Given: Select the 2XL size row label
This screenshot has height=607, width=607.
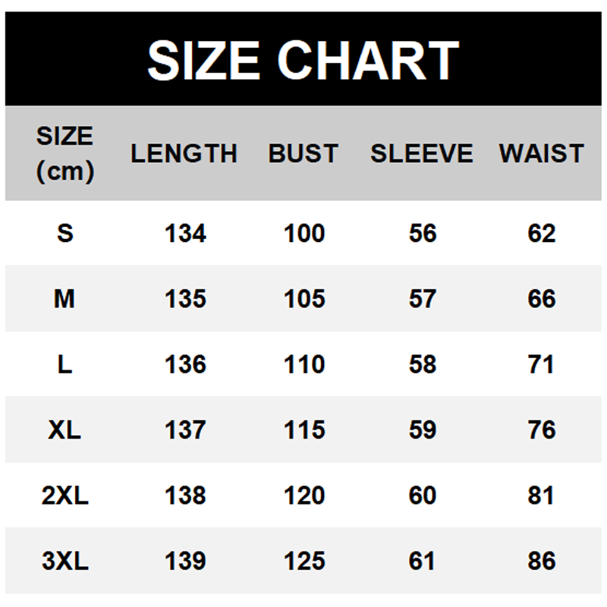Looking at the screenshot, I should 64,495.
